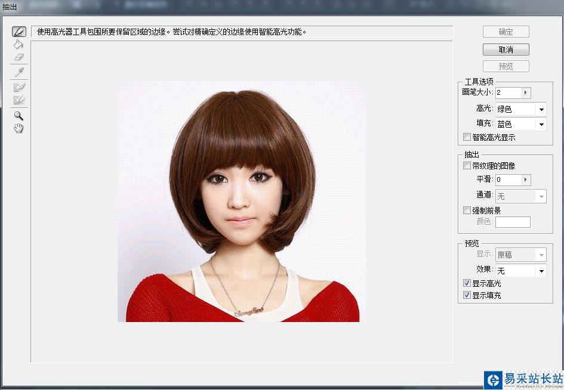Select the Edge Highlighter tool
This screenshot has width=564, height=390.
pos(19,32)
